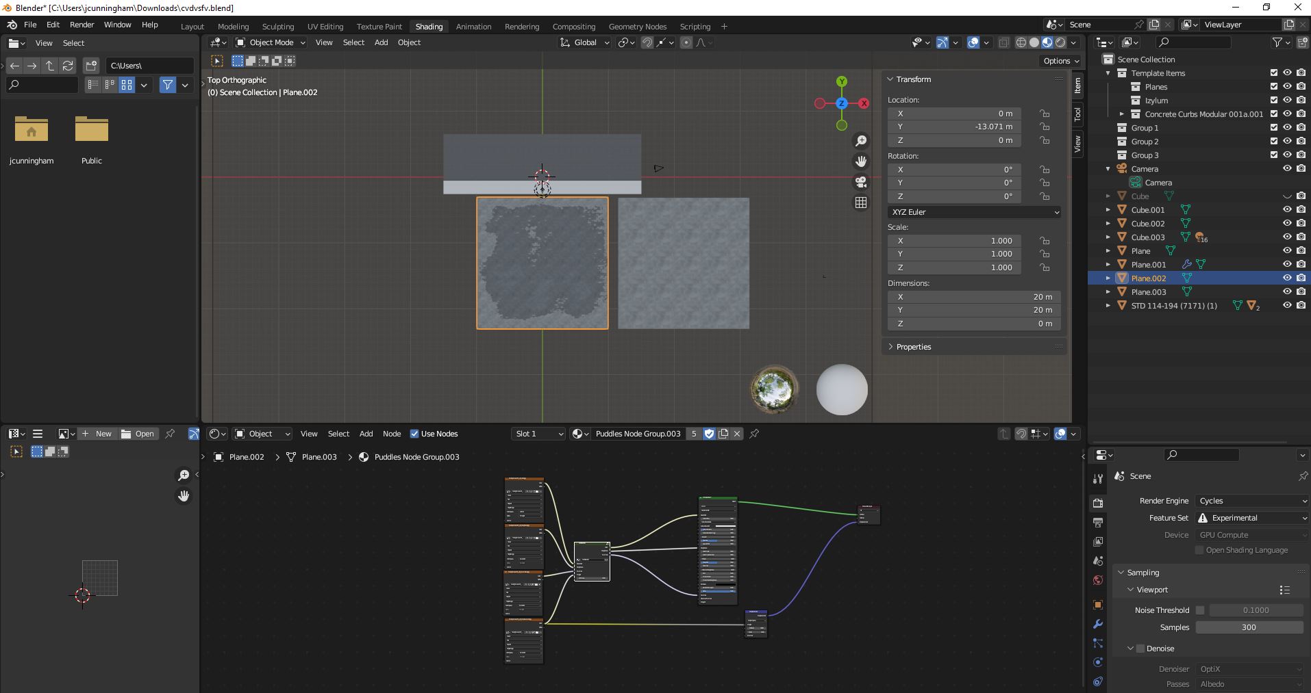The image size is (1311, 693).
Task: Select thumbnail display mode icon
Action: [x=127, y=85]
